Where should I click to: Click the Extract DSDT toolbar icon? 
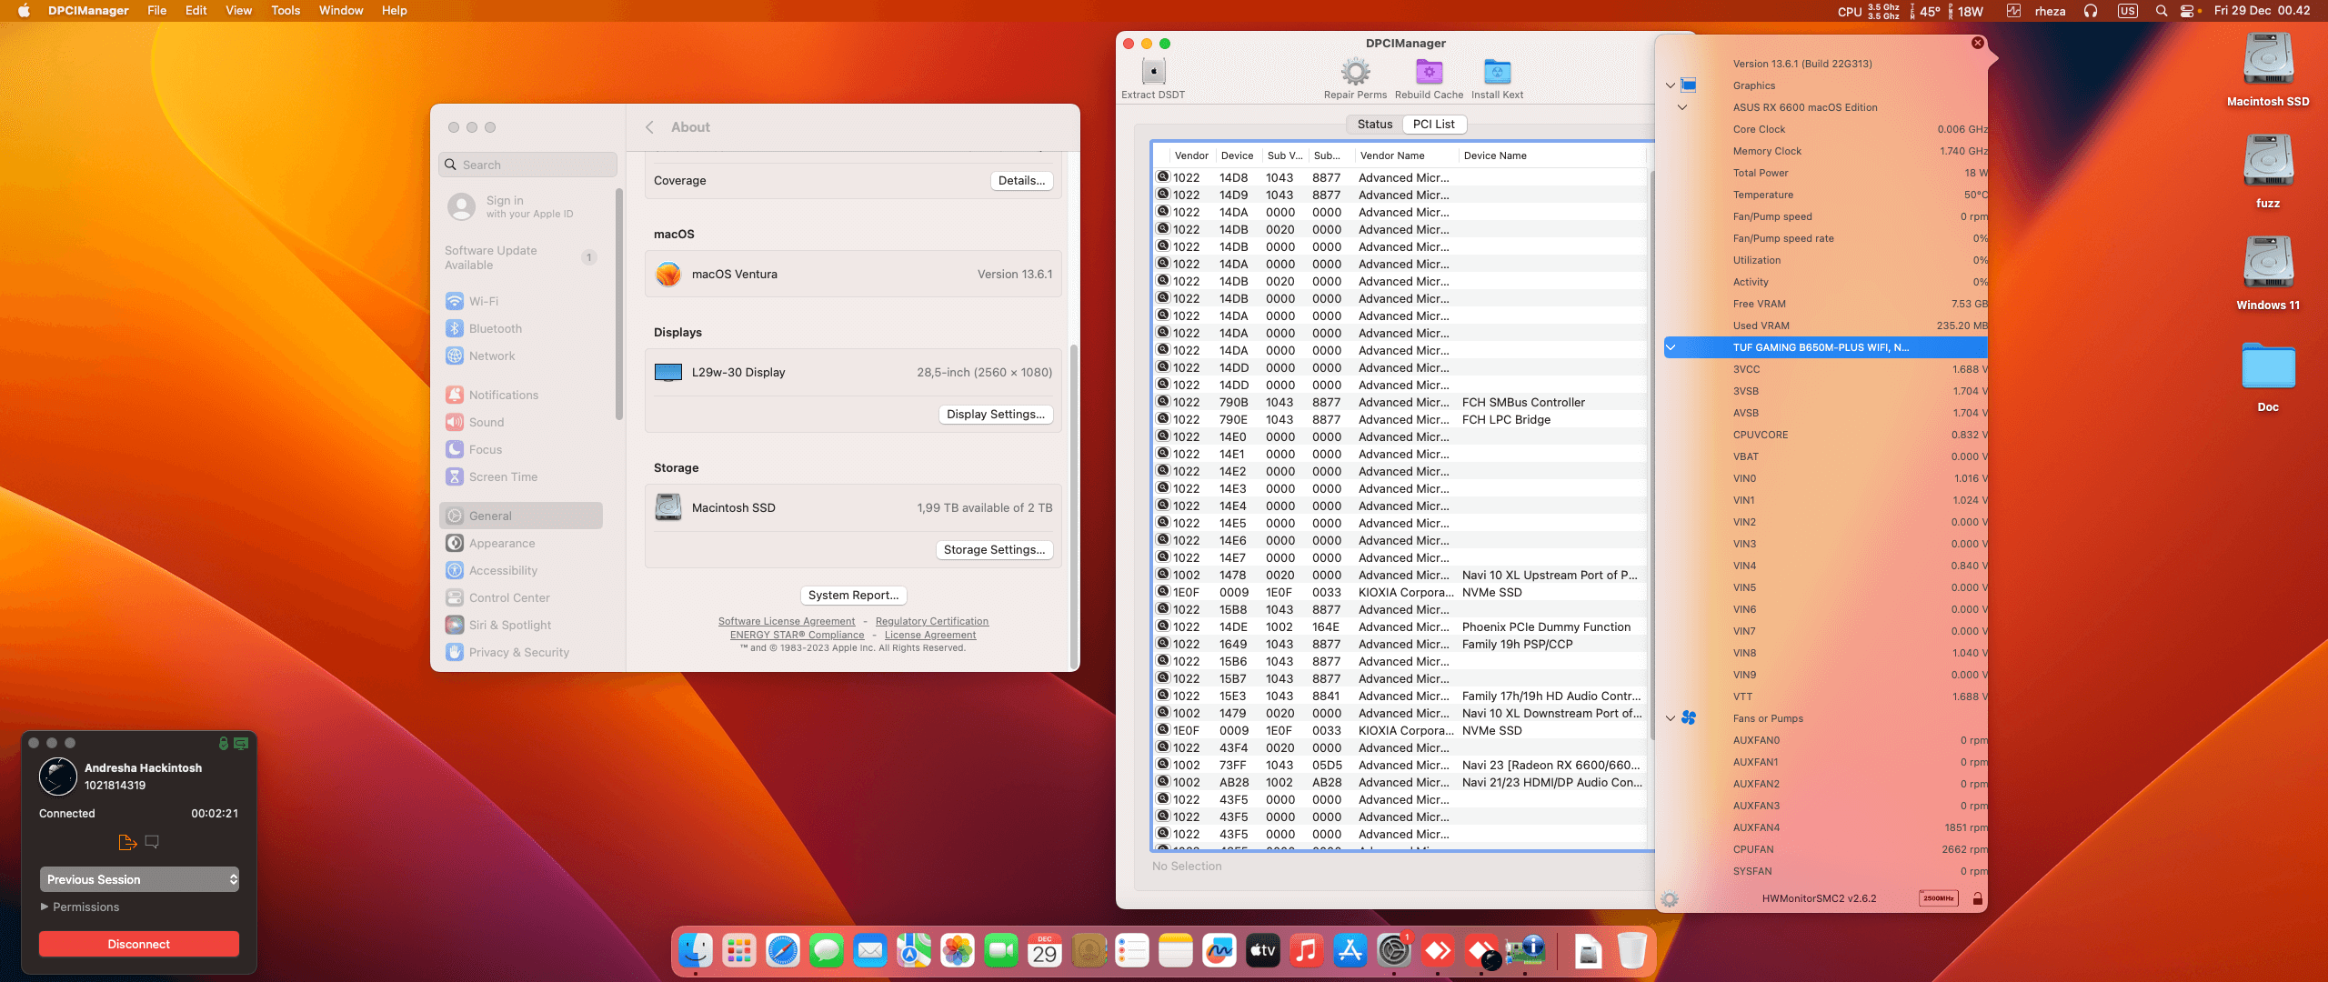tap(1153, 72)
